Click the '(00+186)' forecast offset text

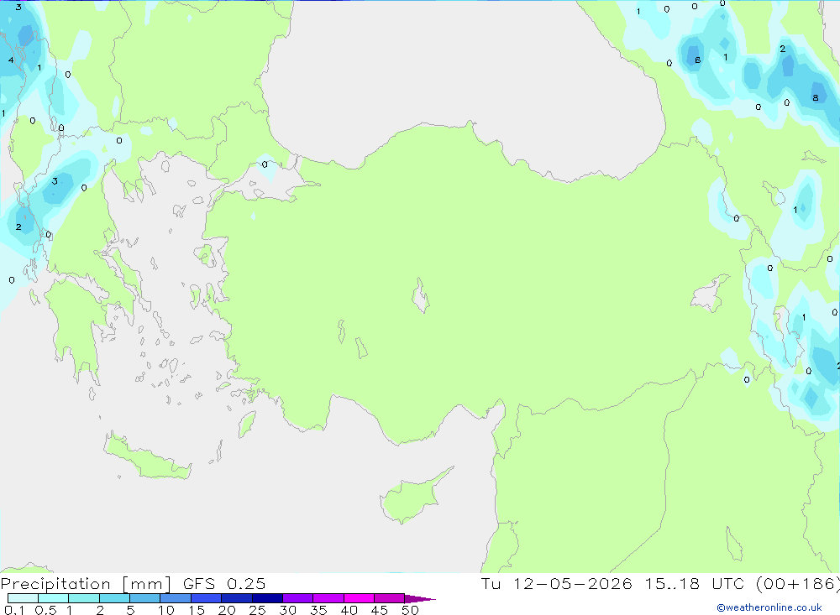pyautogui.click(x=798, y=584)
